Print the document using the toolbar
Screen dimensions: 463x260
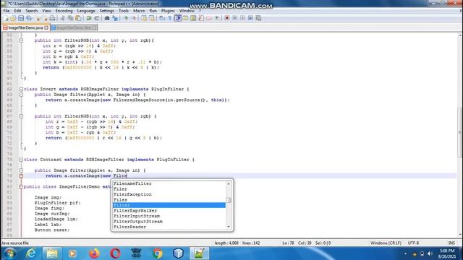[52, 18]
